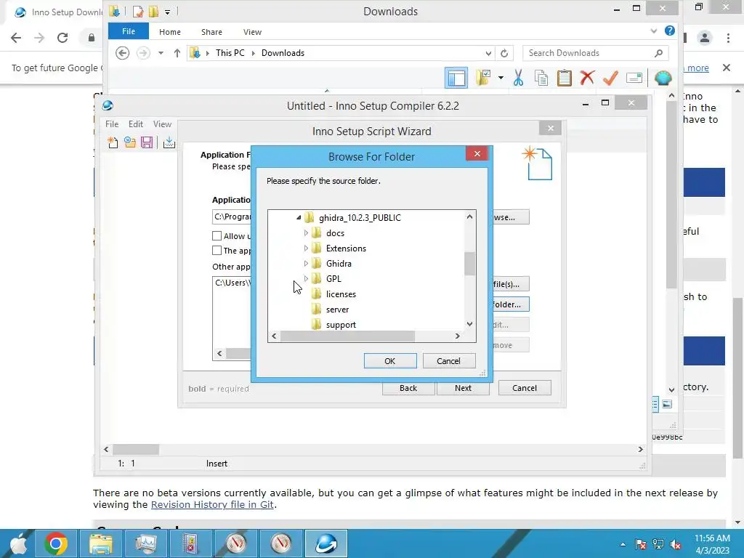Select the licenses folder
Viewport: 744px width, 558px height.
[341, 294]
